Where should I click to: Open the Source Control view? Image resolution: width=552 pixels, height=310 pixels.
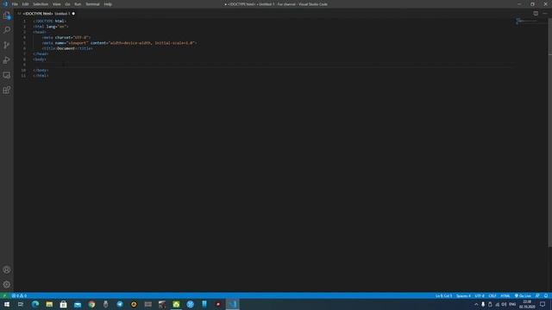(x=7, y=45)
